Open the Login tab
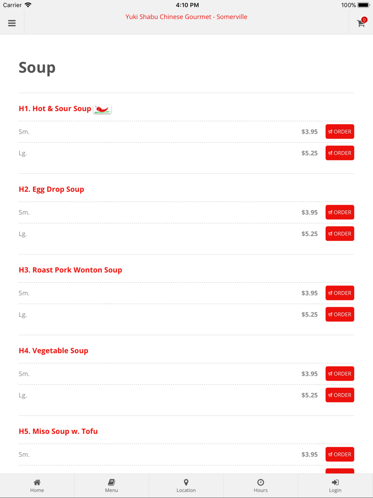This screenshot has width=373, height=498. [x=335, y=486]
